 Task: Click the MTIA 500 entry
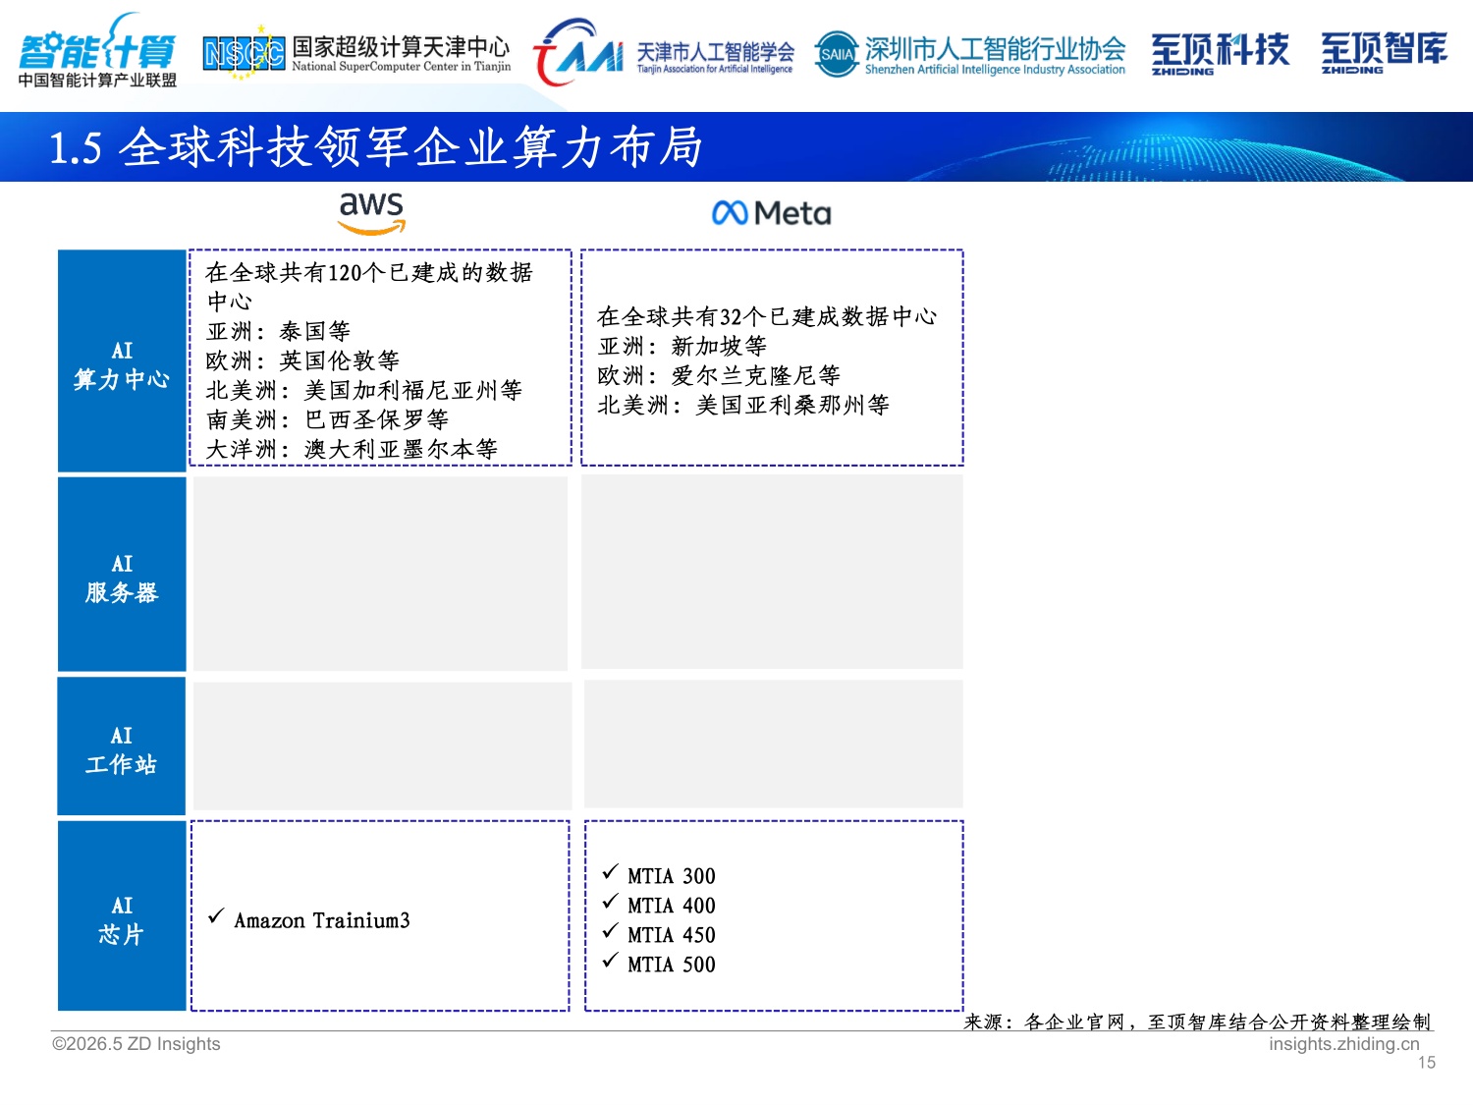click(x=672, y=965)
